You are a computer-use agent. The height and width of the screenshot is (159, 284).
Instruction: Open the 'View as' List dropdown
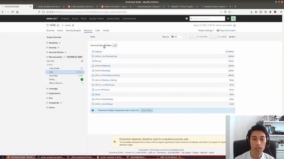point(177,37)
